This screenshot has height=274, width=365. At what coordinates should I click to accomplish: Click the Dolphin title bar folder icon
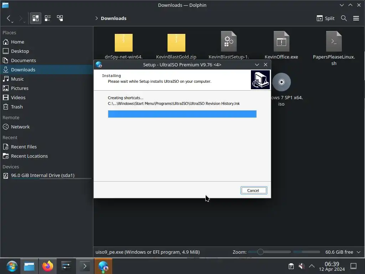tap(5, 5)
